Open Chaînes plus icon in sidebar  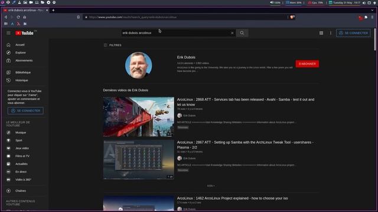(8, 191)
